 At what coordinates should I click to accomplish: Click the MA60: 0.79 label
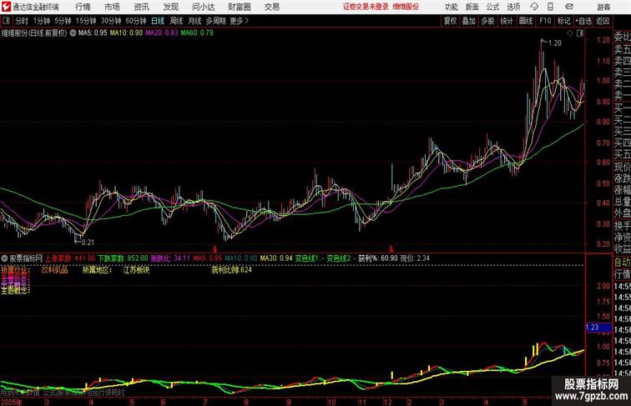[x=197, y=33]
